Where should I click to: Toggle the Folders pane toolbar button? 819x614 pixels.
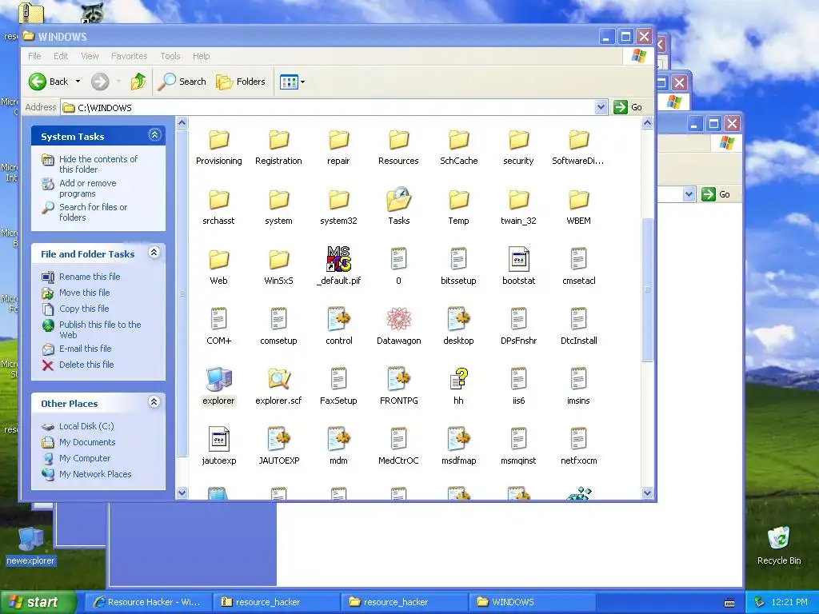(x=241, y=82)
